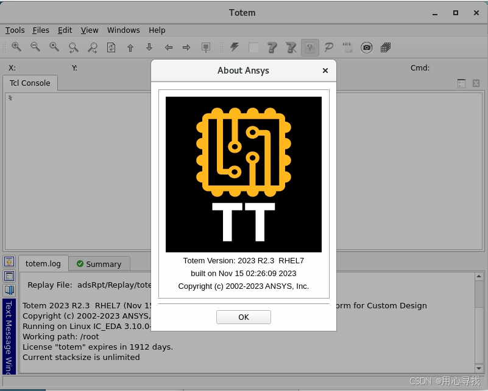488x391 pixels.
Task: Open the Tools menu
Action: click(15, 30)
